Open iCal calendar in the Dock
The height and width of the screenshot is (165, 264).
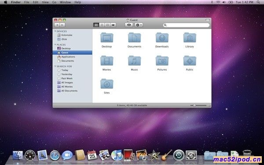tap(92, 155)
